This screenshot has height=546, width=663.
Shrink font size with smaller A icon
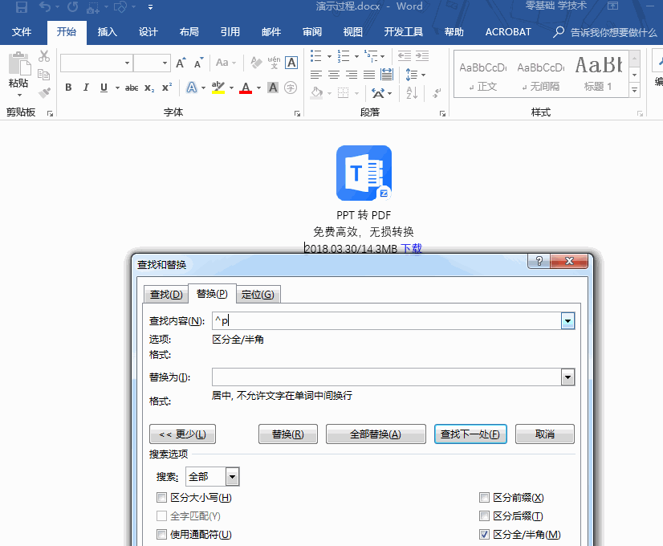coord(199,63)
